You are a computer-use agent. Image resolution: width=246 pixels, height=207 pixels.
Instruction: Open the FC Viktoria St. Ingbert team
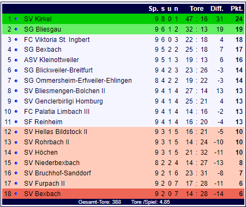coord(57,40)
